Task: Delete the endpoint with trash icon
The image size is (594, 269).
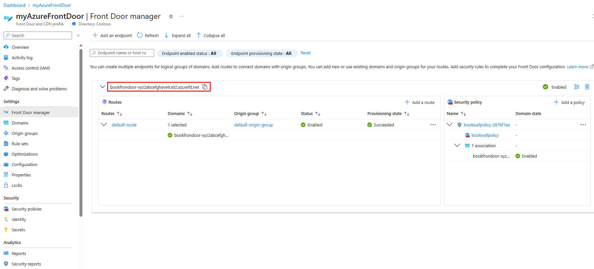Action: click(x=587, y=87)
